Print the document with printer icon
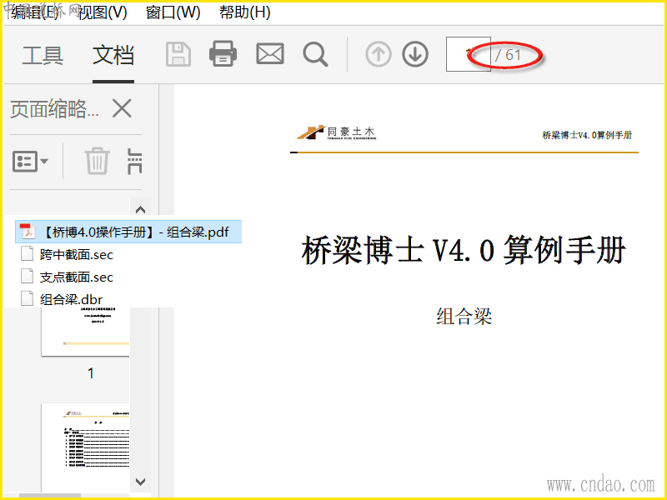Viewport: 667px width, 500px height. pyautogui.click(x=223, y=54)
